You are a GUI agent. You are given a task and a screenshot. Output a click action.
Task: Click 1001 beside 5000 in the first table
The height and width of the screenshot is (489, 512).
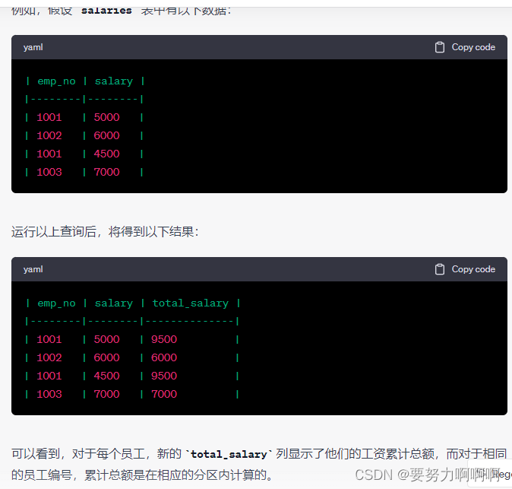49,117
